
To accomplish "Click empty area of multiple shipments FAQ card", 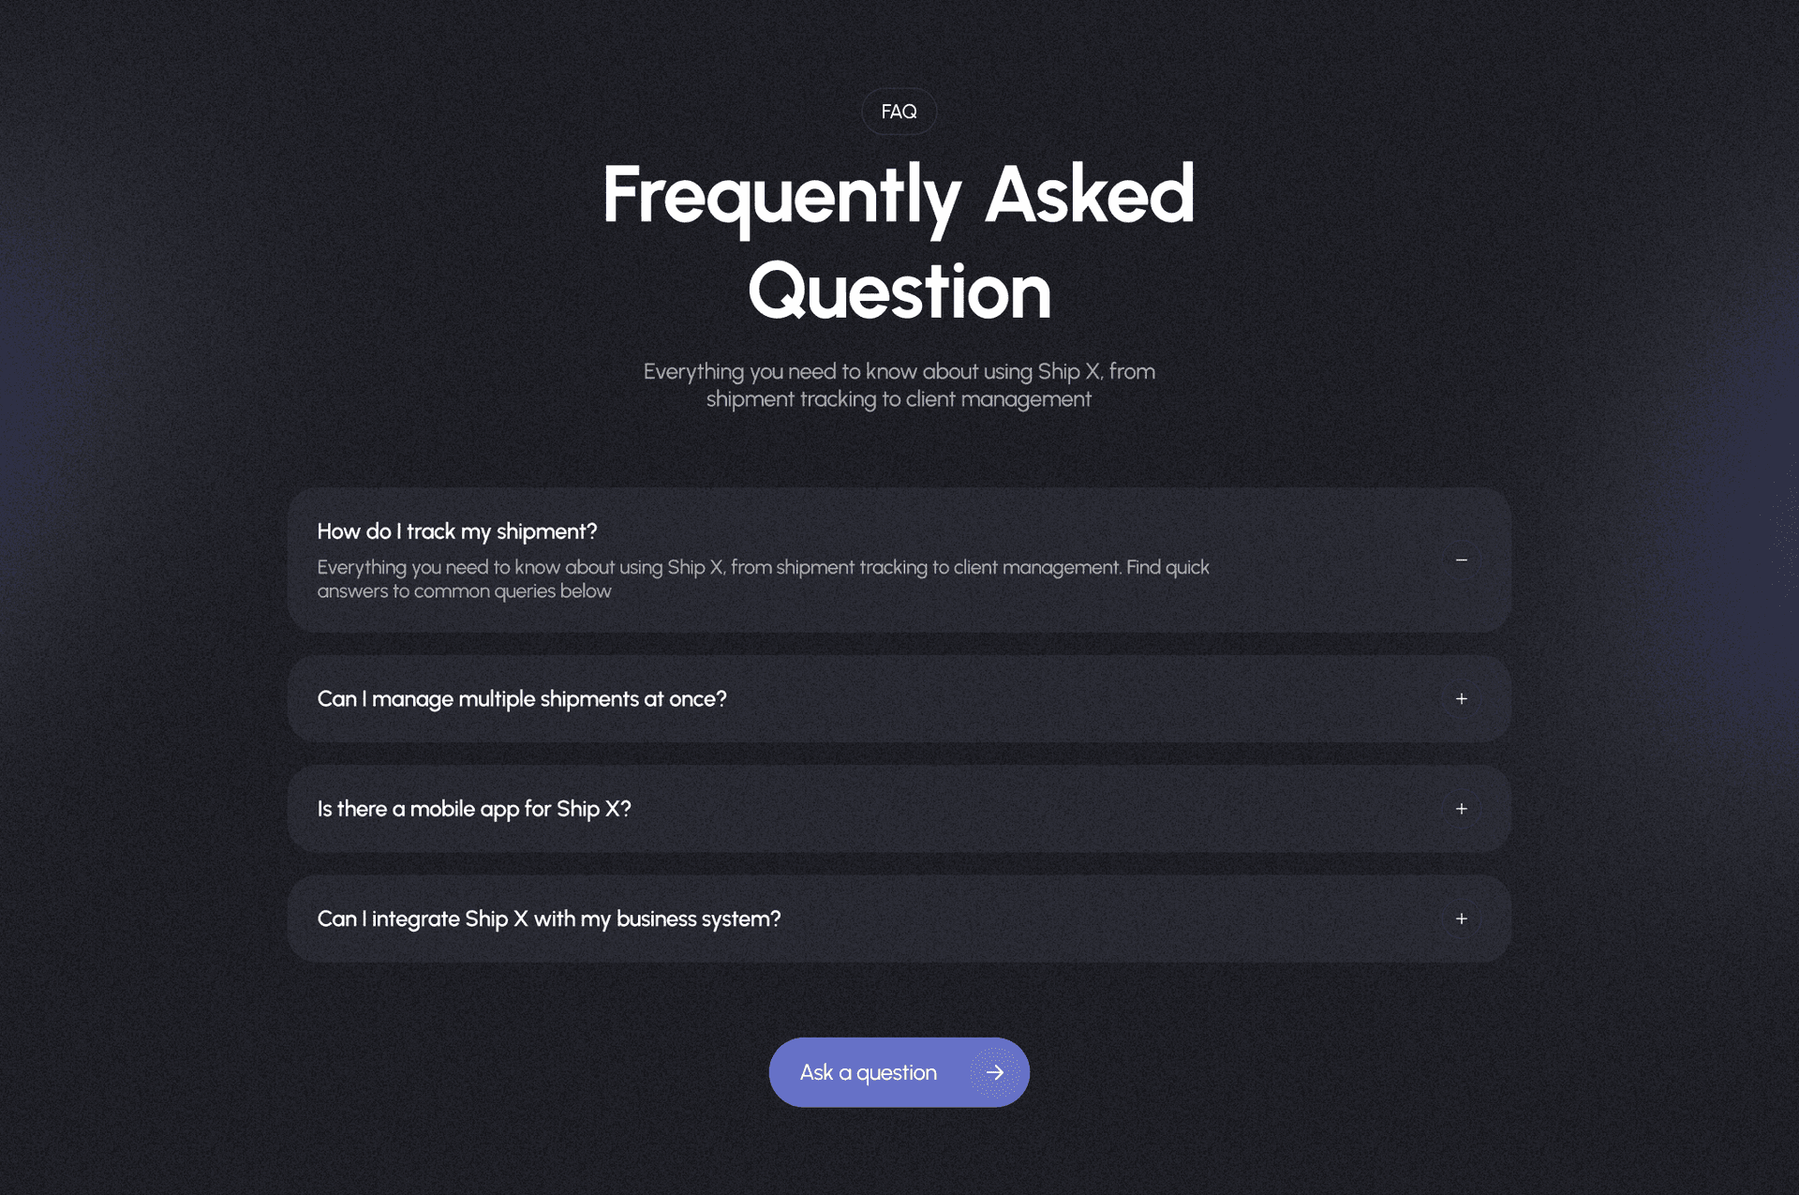I will [x=1078, y=699].
